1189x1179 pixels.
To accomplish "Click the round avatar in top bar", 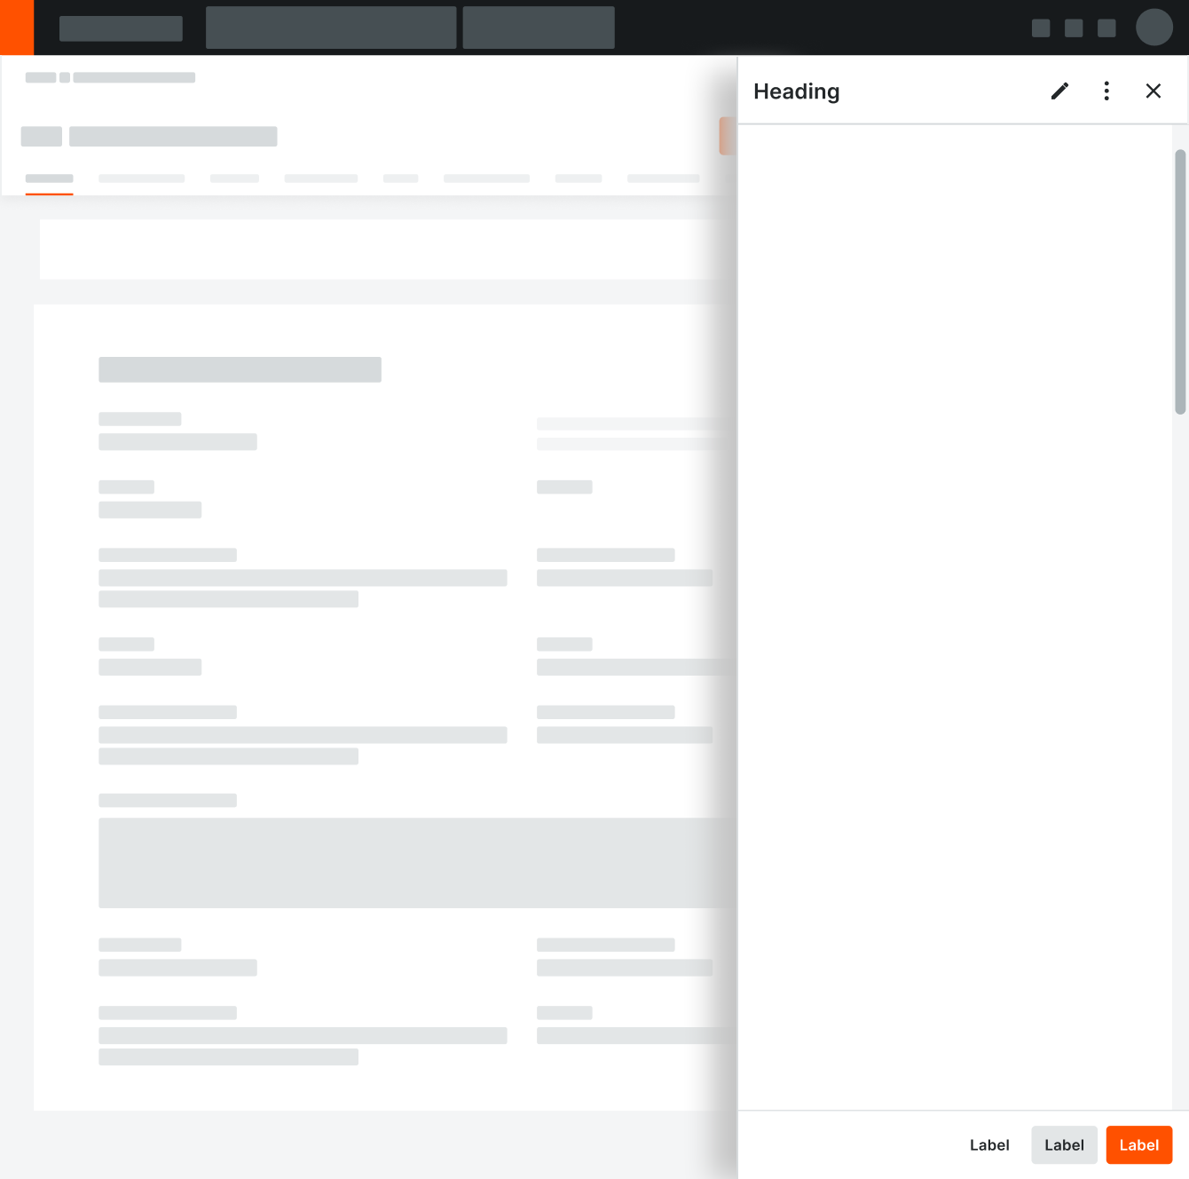I will (x=1154, y=28).
